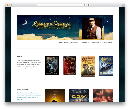Click the NEWS AND BLOG section heading

[x=23, y=90]
